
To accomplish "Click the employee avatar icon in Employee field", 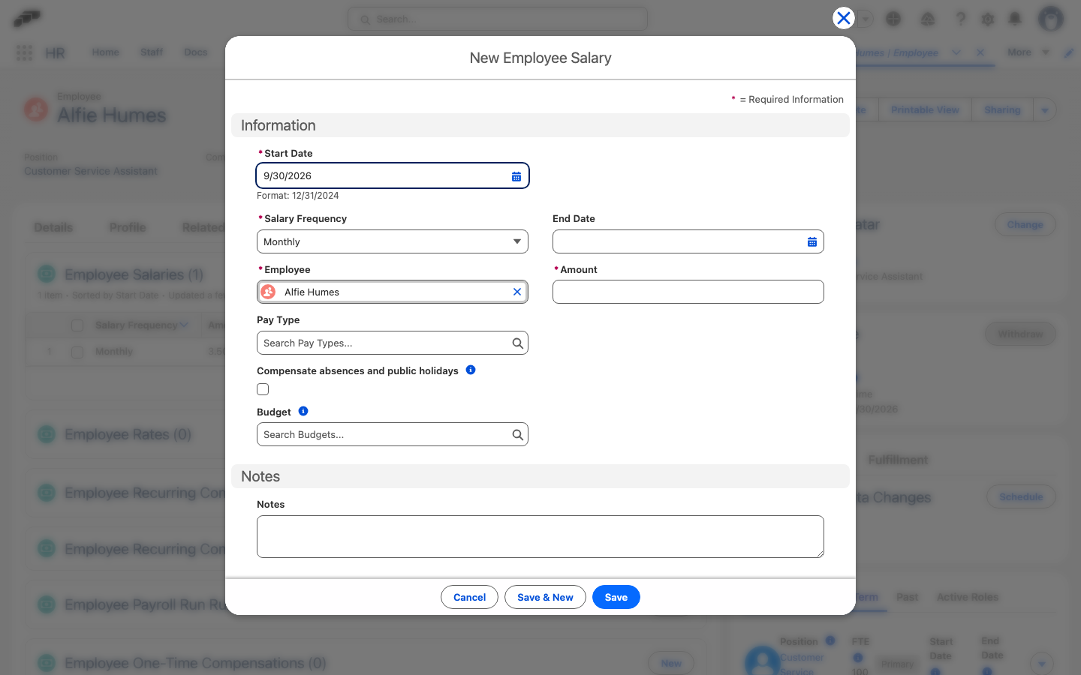I will click(x=268, y=292).
